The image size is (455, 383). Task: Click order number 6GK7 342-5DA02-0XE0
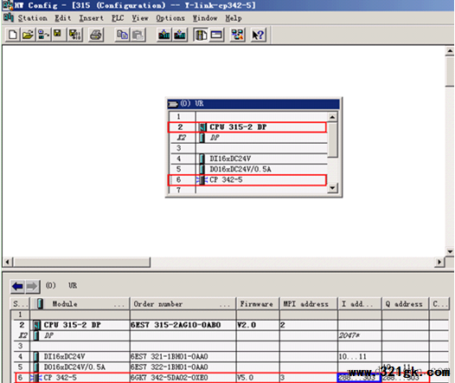pos(170,378)
